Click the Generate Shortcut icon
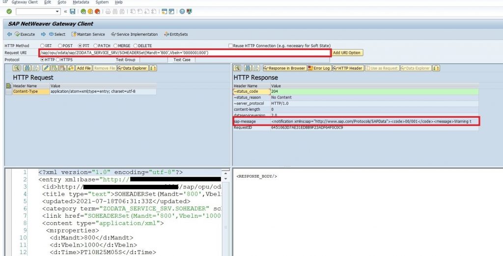 pos(171,12)
